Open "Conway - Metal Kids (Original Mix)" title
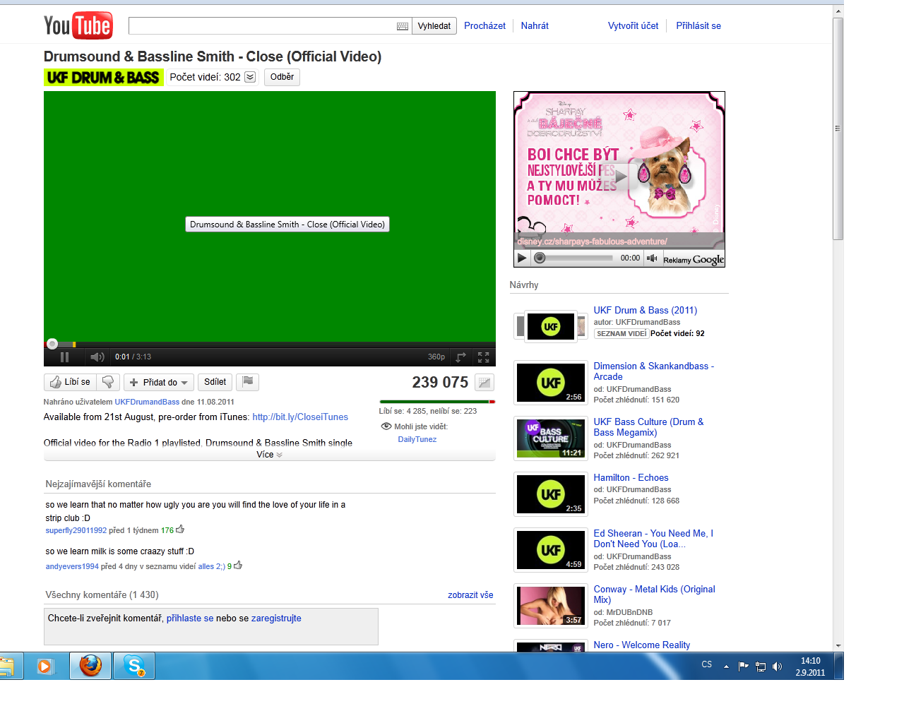The image size is (904, 723). click(x=654, y=594)
